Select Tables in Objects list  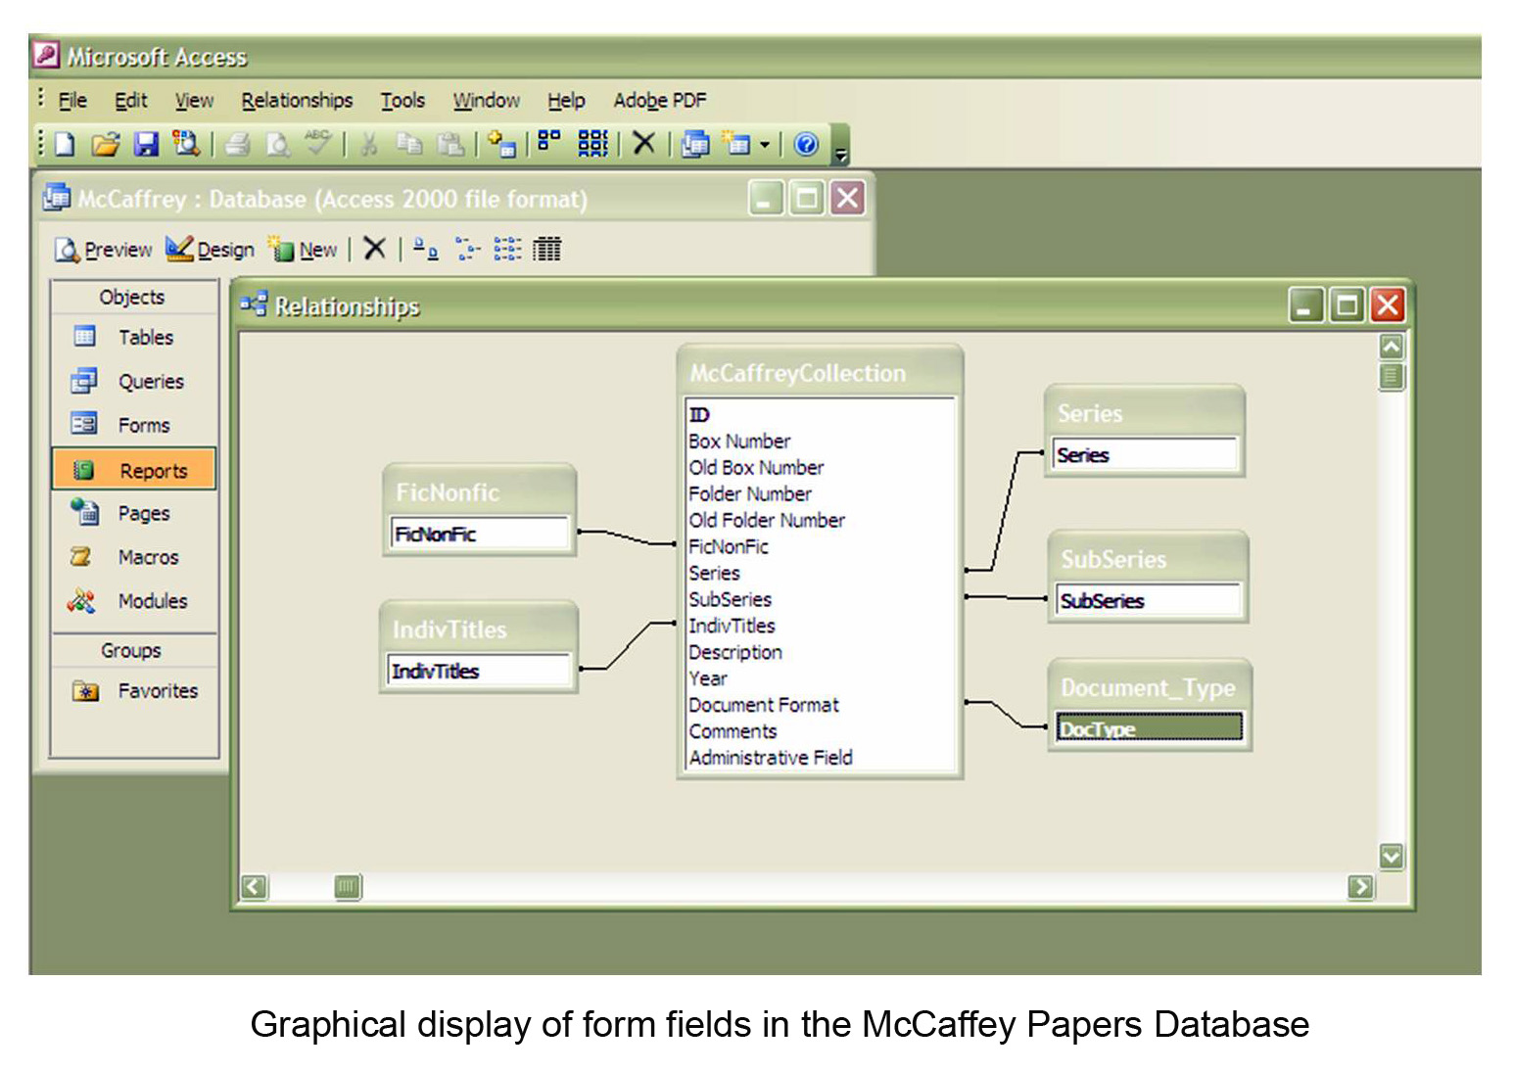pos(133,337)
